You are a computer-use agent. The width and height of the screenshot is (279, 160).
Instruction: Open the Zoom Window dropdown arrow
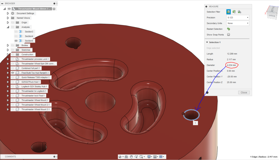[144, 157]
